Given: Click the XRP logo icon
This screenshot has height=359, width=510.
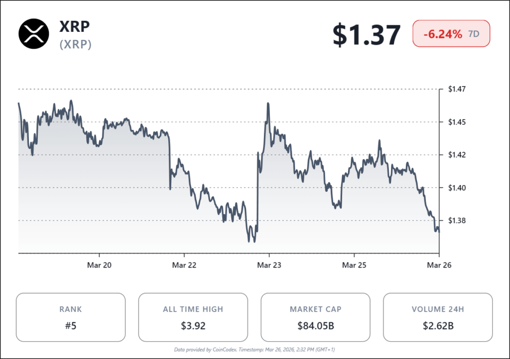Looking at the screenshot, I should tap(34, 34).
